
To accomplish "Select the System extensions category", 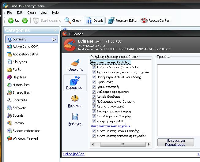I will [24, 131].
